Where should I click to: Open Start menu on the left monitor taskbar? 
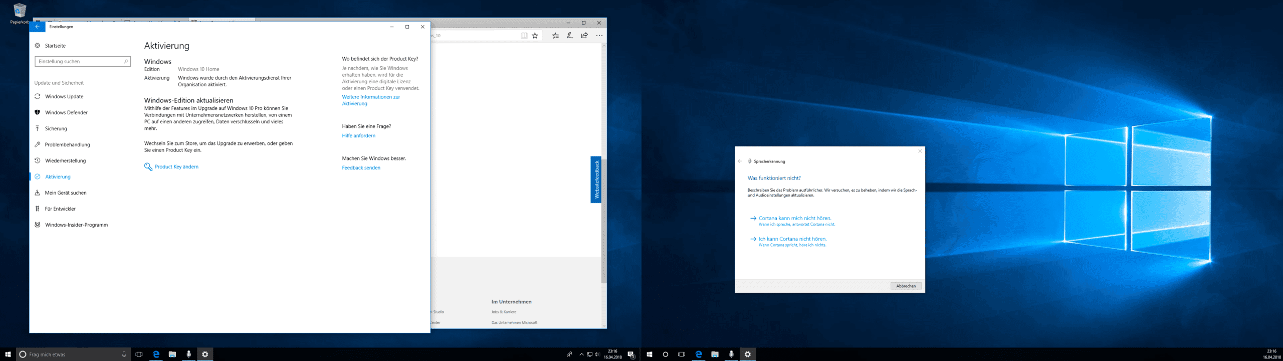click(8, 354)
